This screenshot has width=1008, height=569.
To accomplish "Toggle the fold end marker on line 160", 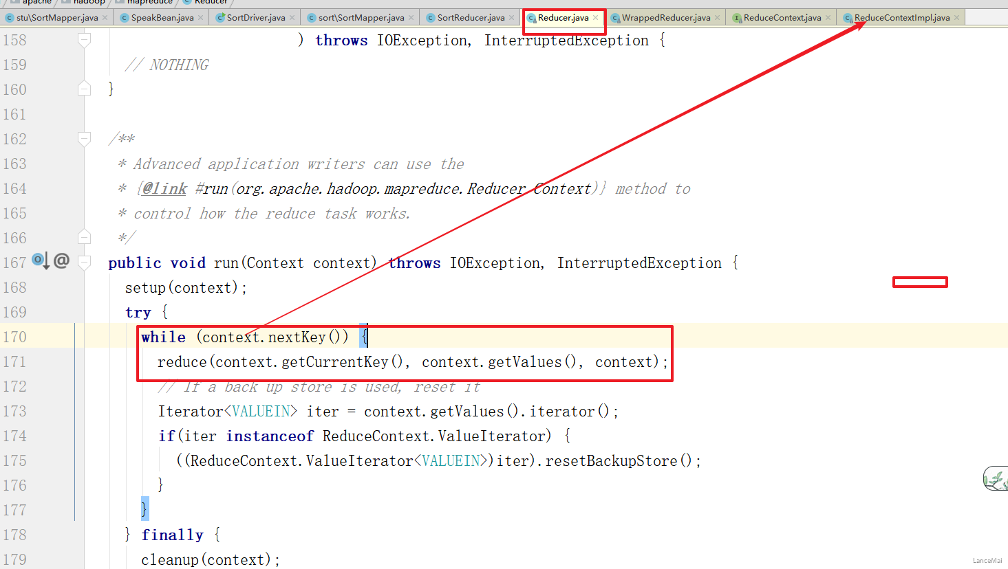I will click(x=84, y=89).
